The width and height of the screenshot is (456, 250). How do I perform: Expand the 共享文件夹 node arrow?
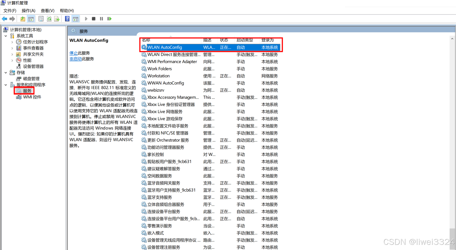tap(12, 54)
